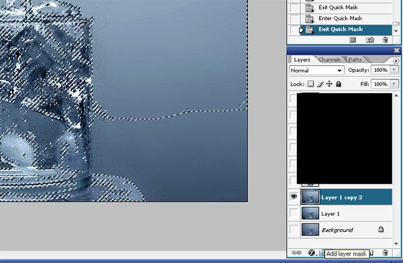The height and width of the screenshot is (263, 403).
Task: Switch to the Paths tab
Action: click(x=355, y=60)
